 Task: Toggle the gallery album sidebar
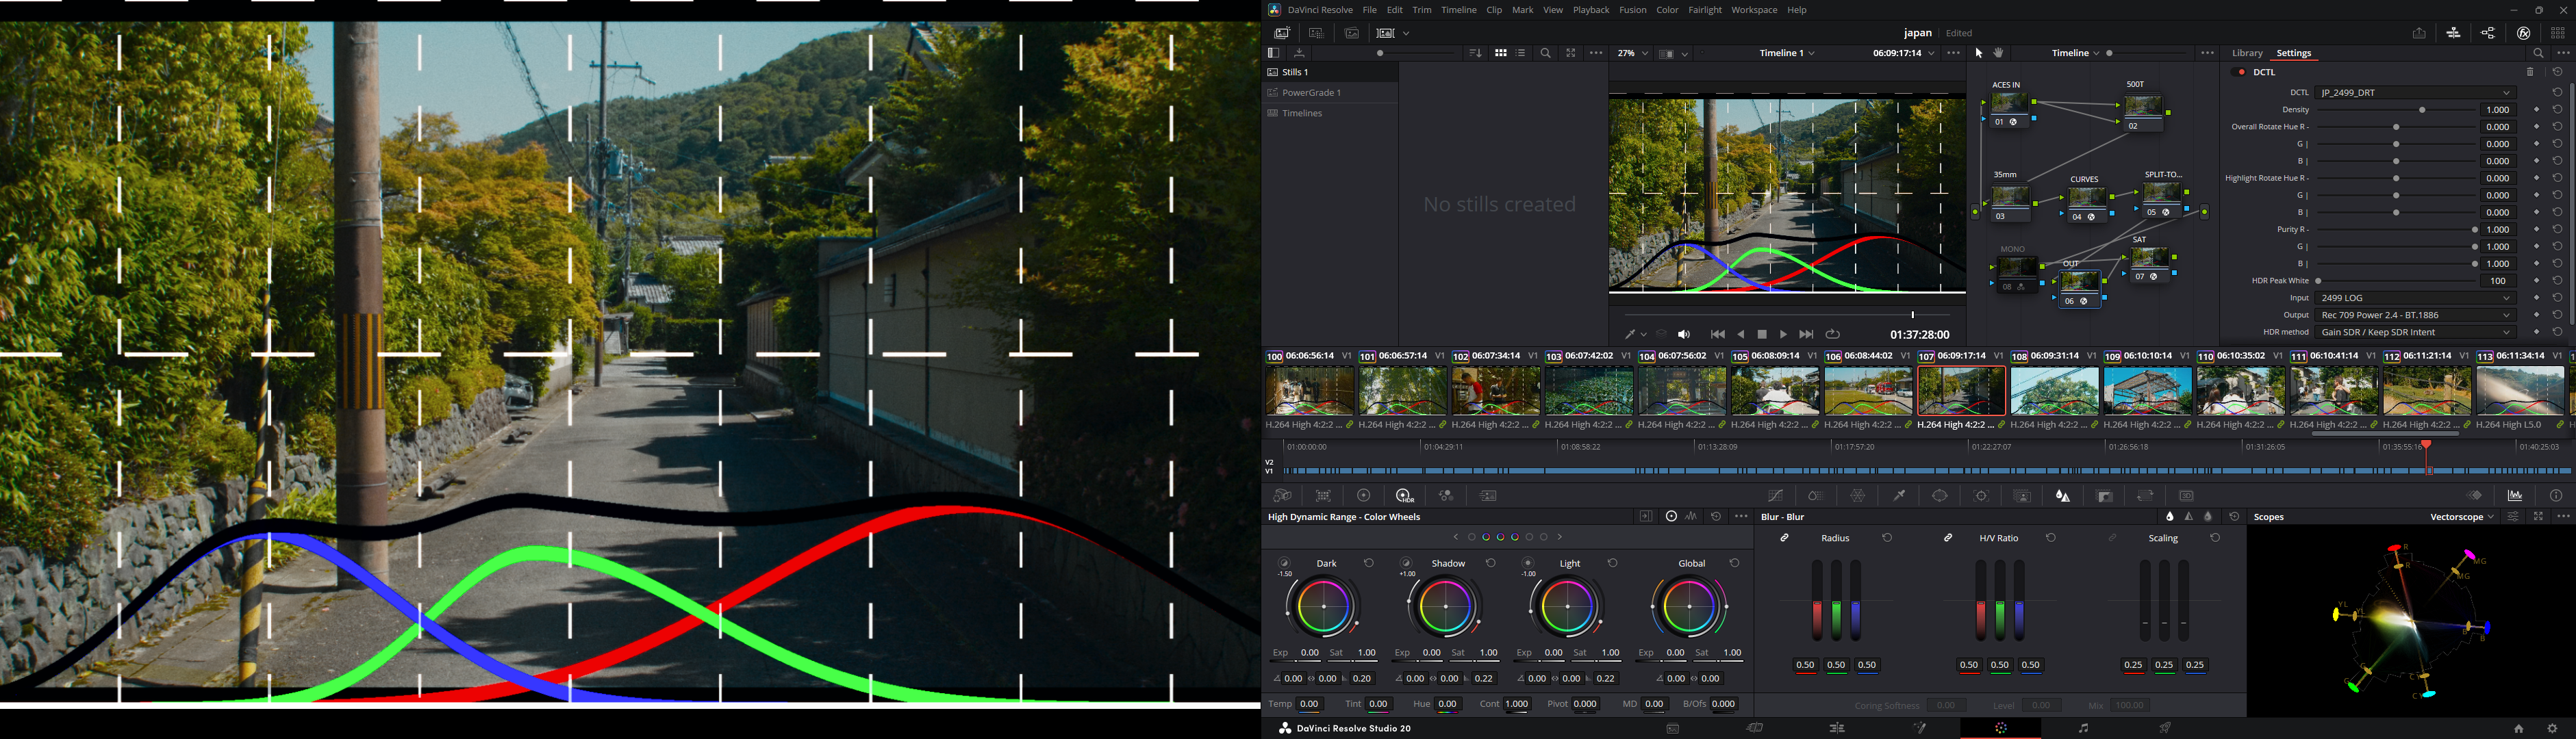point(1273,53)
